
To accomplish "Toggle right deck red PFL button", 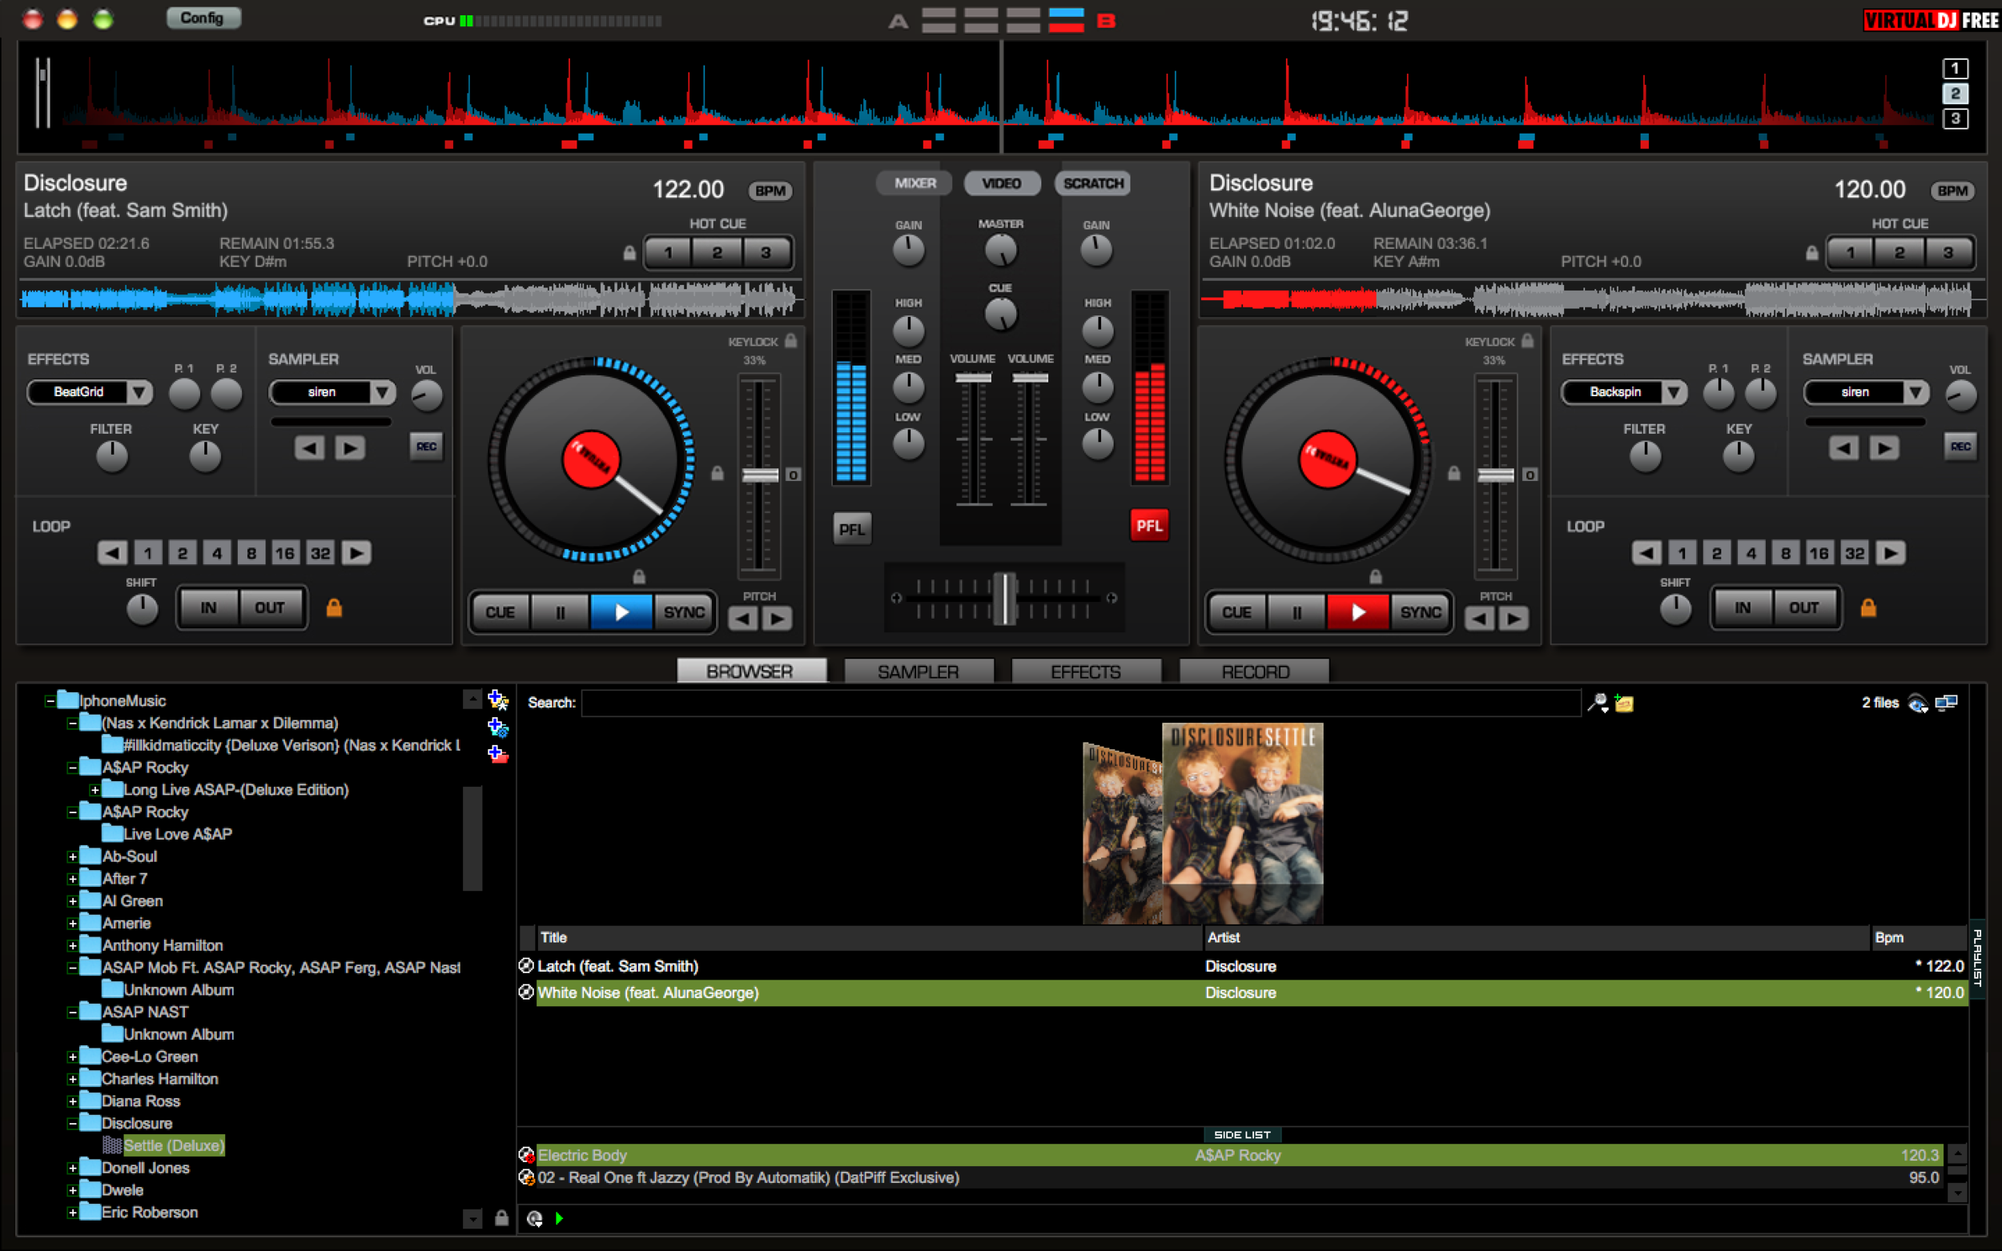I will (x=1148, y=525).
